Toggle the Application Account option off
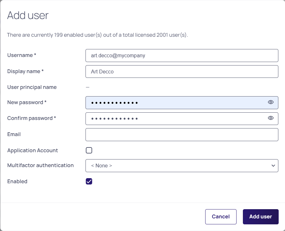The image size is (285, 231). (89, 150)
